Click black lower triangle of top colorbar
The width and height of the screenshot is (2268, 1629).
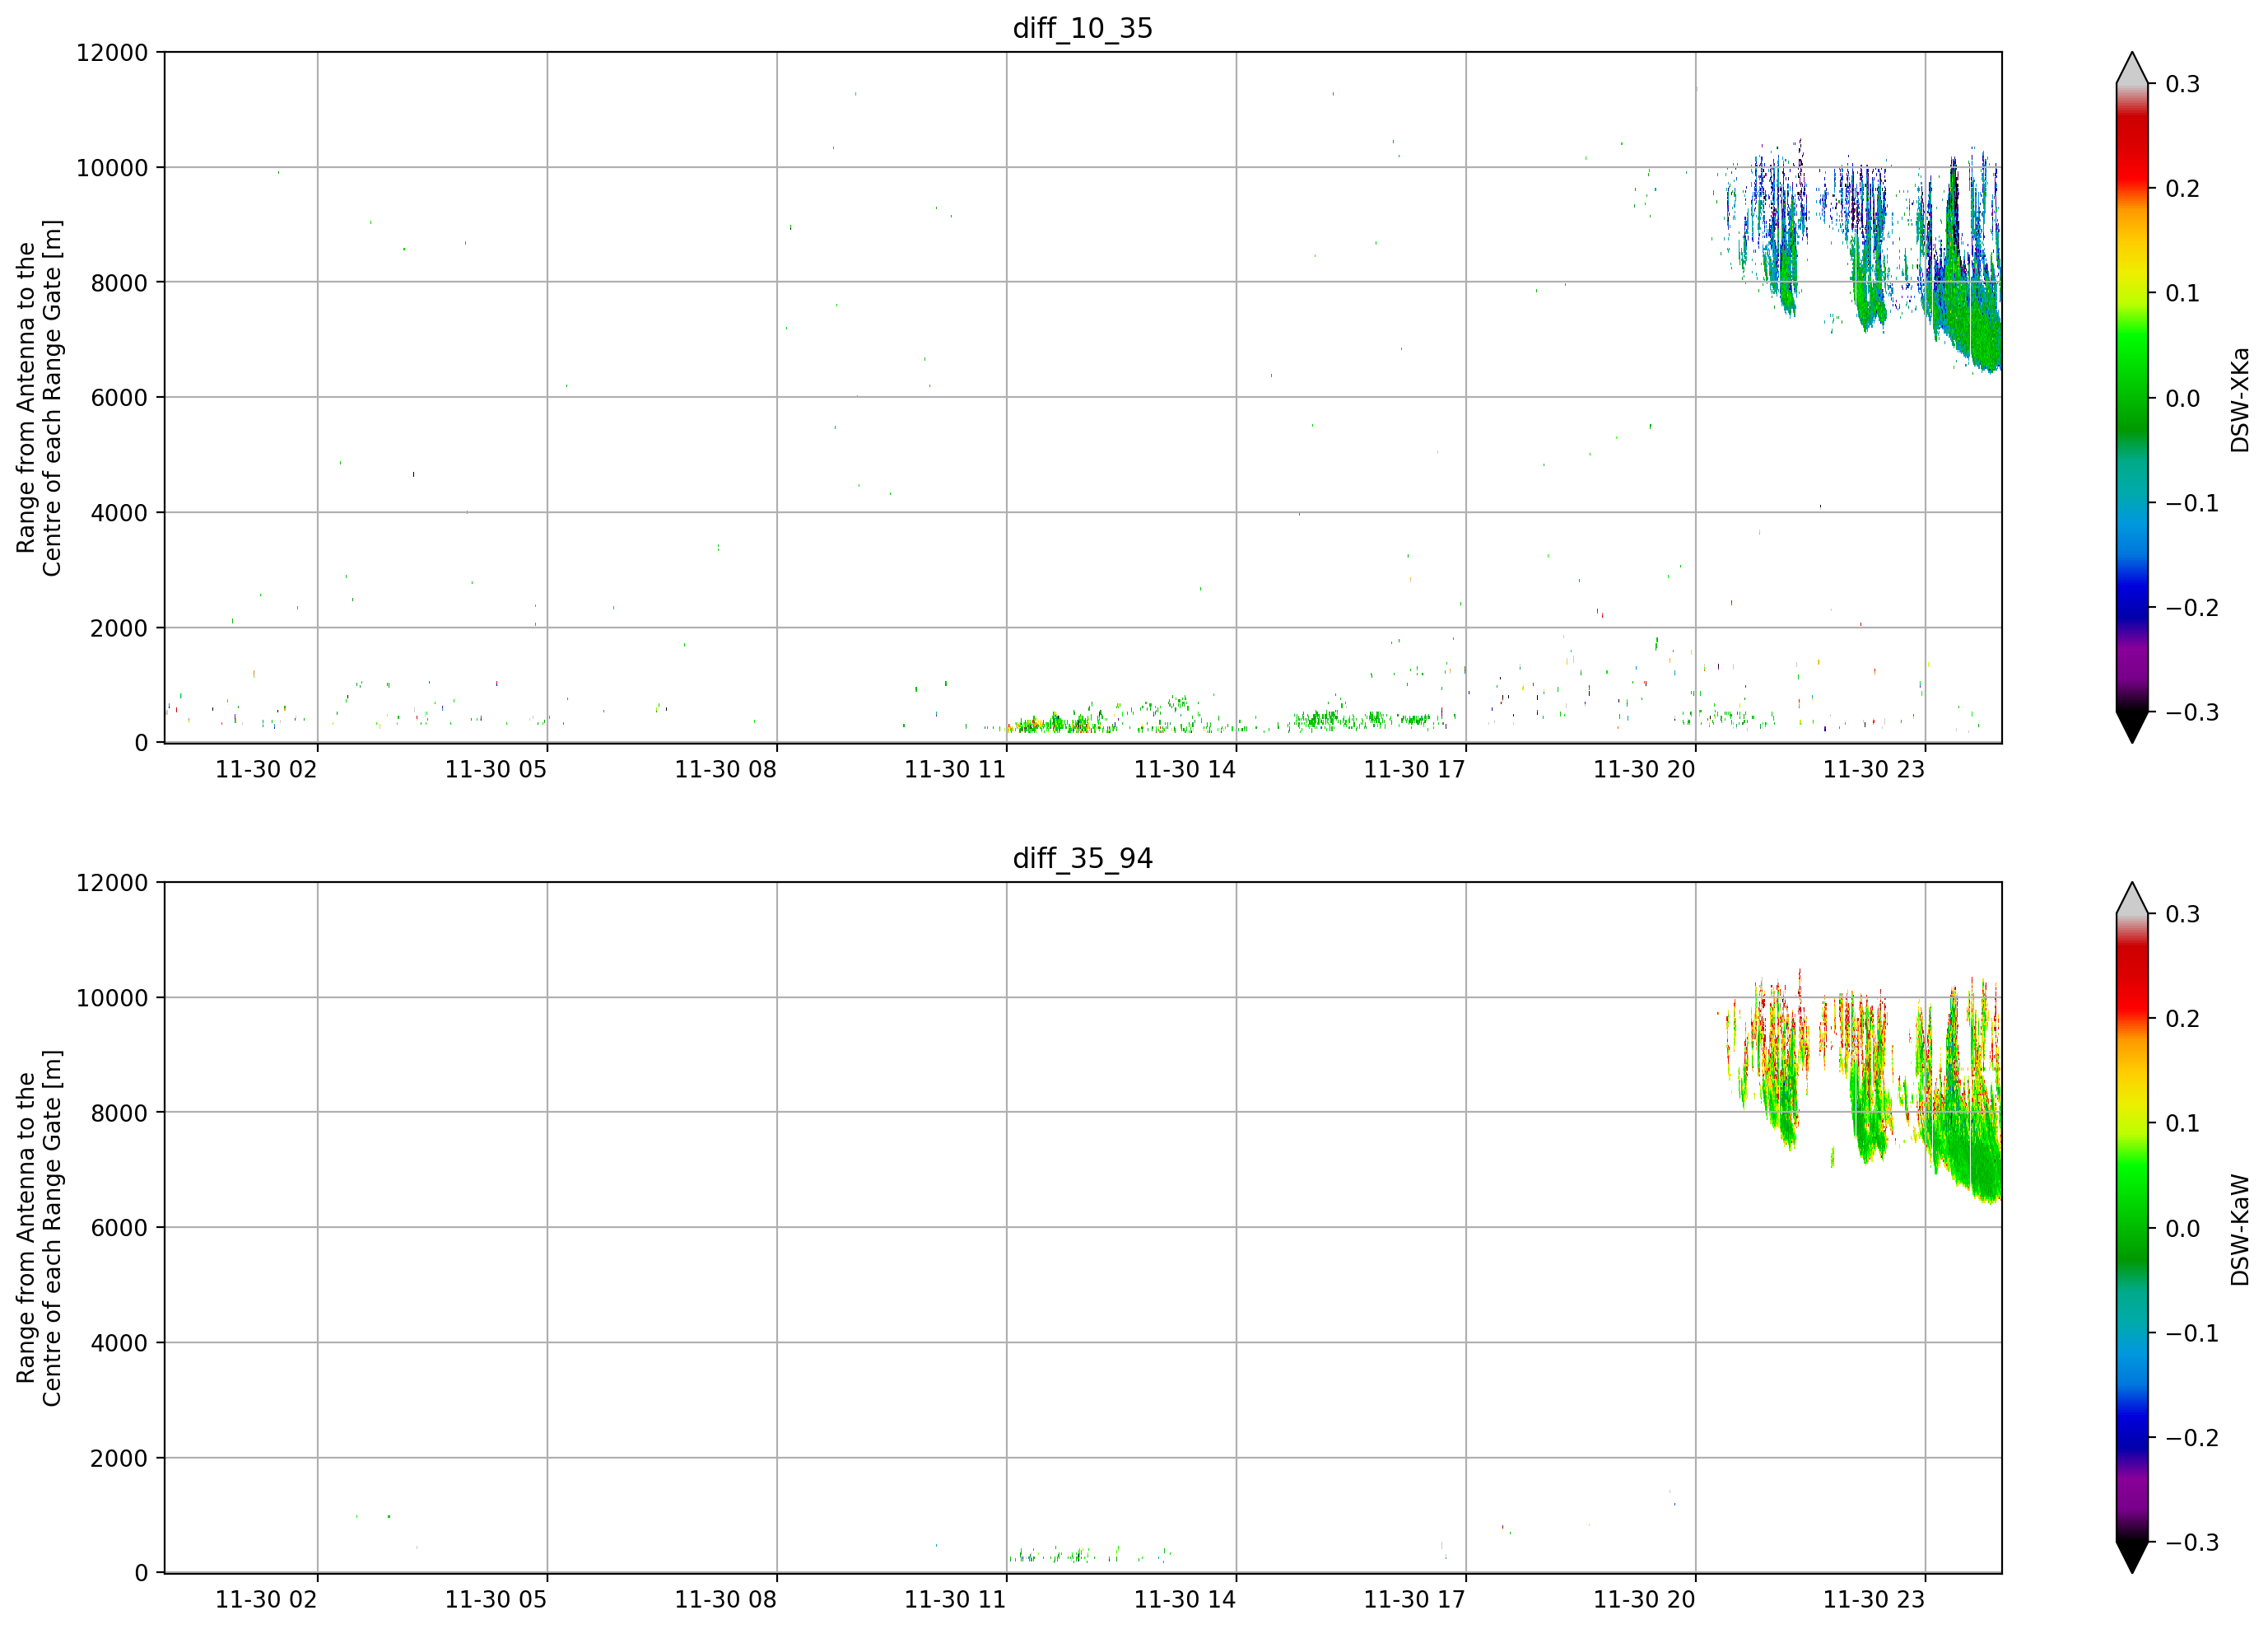(2132, 726)
